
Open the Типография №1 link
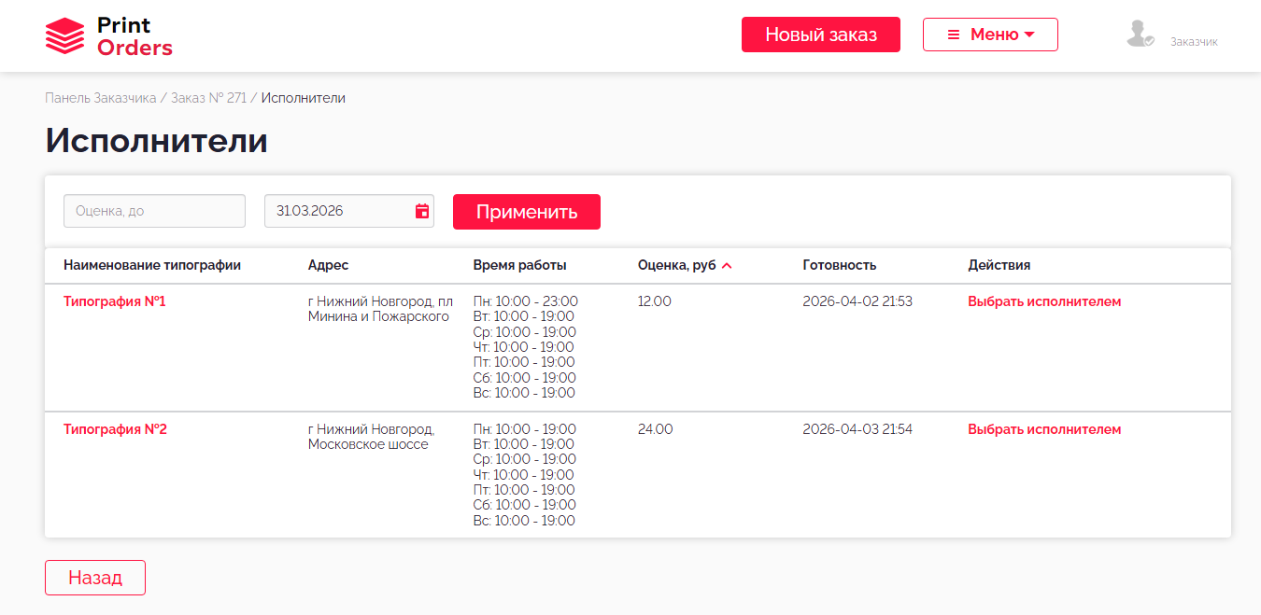point(115,301)
